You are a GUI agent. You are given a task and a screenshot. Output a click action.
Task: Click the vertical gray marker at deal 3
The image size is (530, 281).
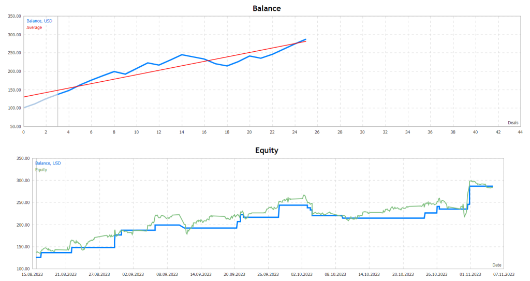[57, 72]
